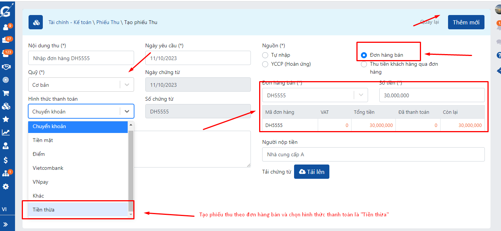Choose "Thu tiền khách hàng qua đơn hàng" radio
The height and width of the screenshot is (231, 501).
[x=364, y=64]
